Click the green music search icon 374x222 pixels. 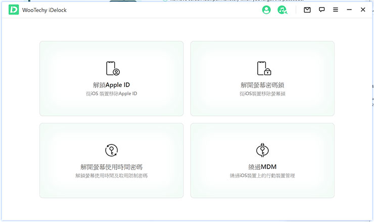click(x=282, y=10)
